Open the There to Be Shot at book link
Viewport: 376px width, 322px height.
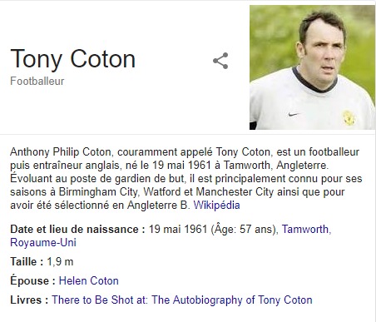[x=182, y=300]
